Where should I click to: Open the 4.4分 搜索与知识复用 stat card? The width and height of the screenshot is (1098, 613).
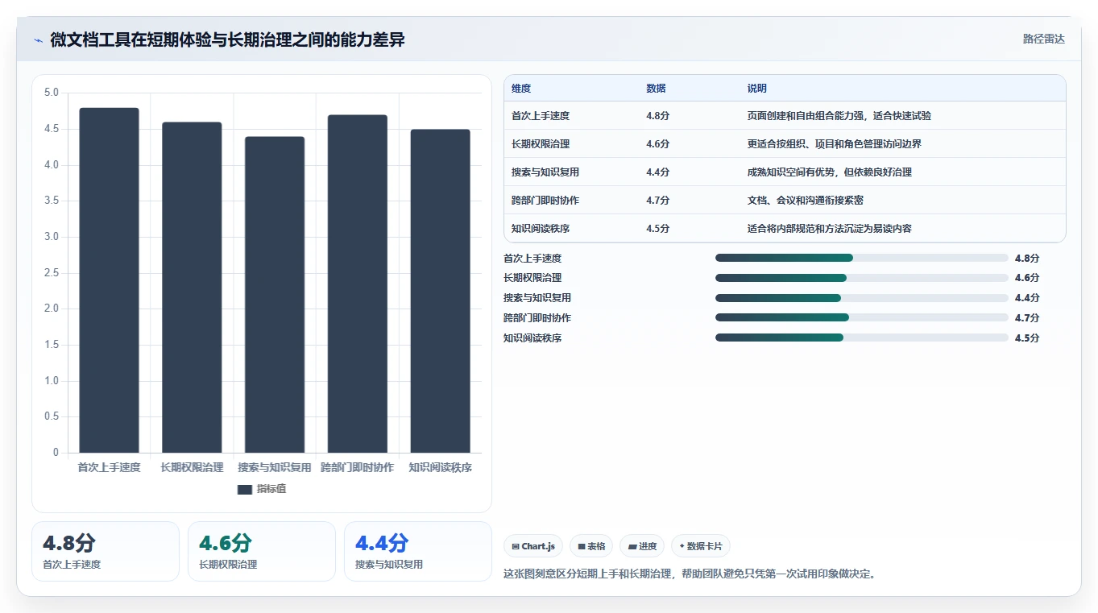(x=418, y=551)
